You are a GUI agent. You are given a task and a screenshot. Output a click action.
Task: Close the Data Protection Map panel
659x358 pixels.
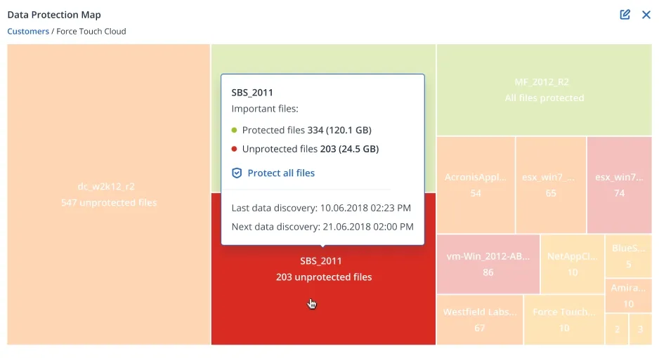point(646,15)
